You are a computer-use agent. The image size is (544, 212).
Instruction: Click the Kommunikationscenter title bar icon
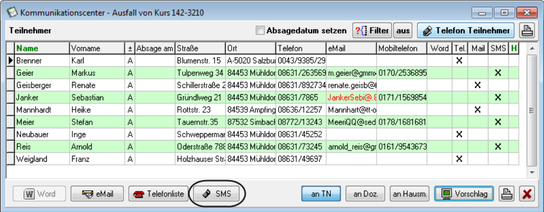pyautogui.click(x=12, y=13)
